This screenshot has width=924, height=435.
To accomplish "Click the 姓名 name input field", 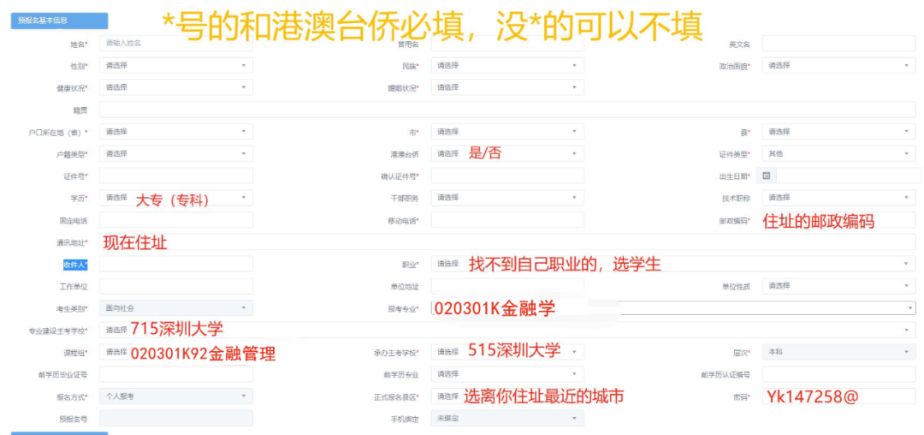I will coord(175,43).
